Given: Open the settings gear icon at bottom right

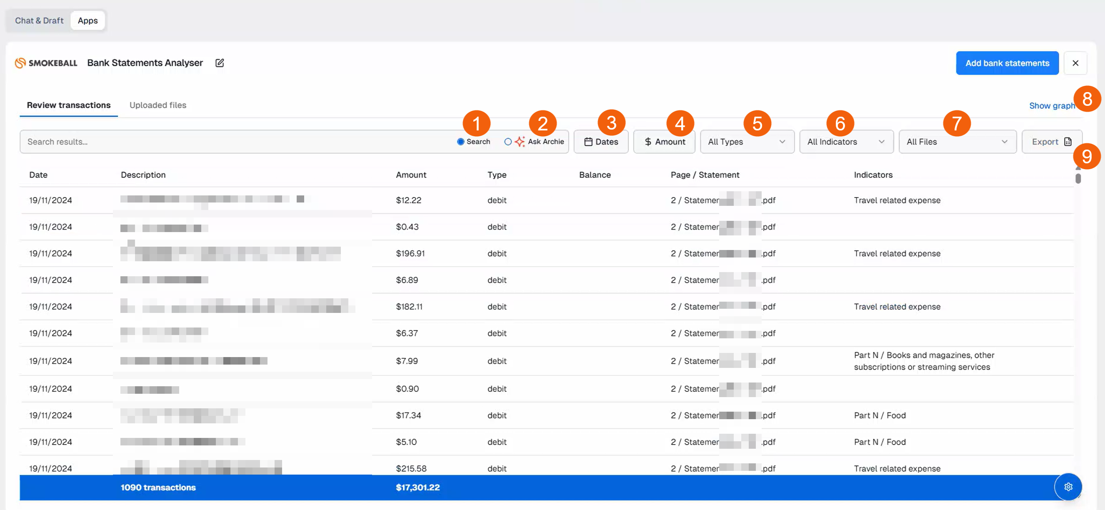Looking at the screenshot, I should pos(1068,486).
